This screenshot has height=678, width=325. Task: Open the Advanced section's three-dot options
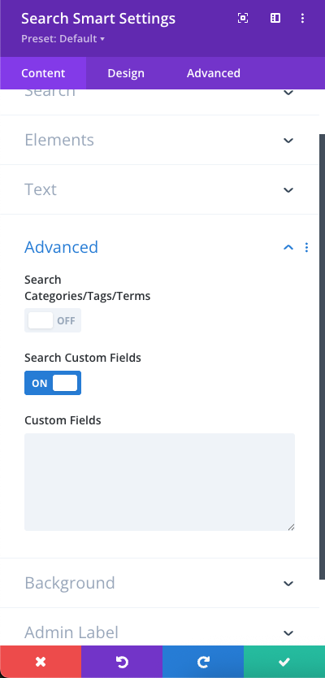[x=306, y=247]
